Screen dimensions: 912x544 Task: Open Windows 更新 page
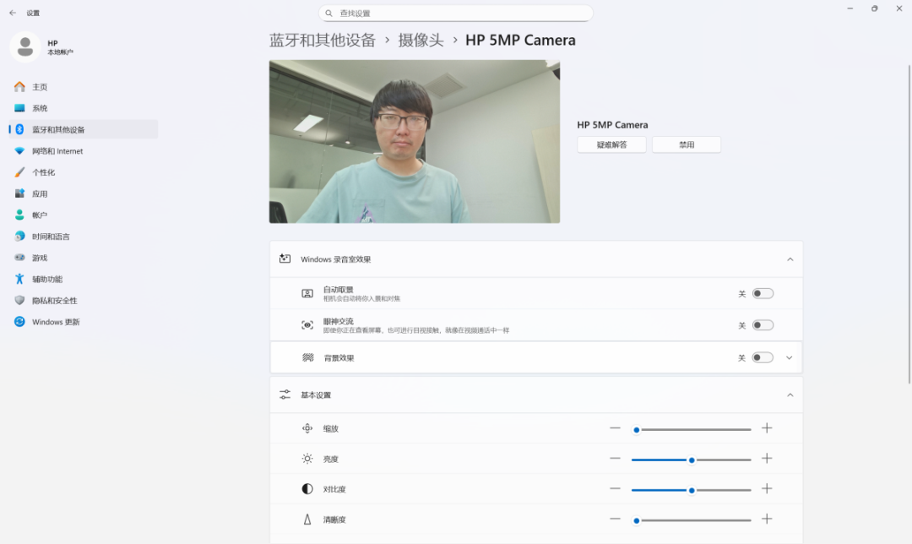pyautogui.click(x=83, y=322)
